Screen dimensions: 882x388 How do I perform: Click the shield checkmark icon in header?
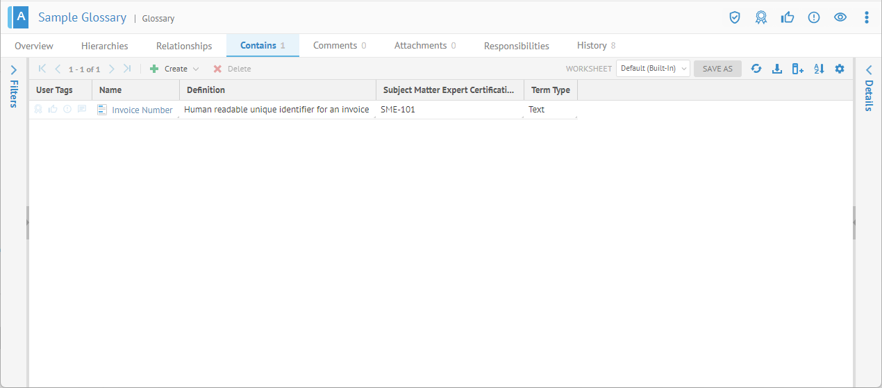(x=735, y=17)
